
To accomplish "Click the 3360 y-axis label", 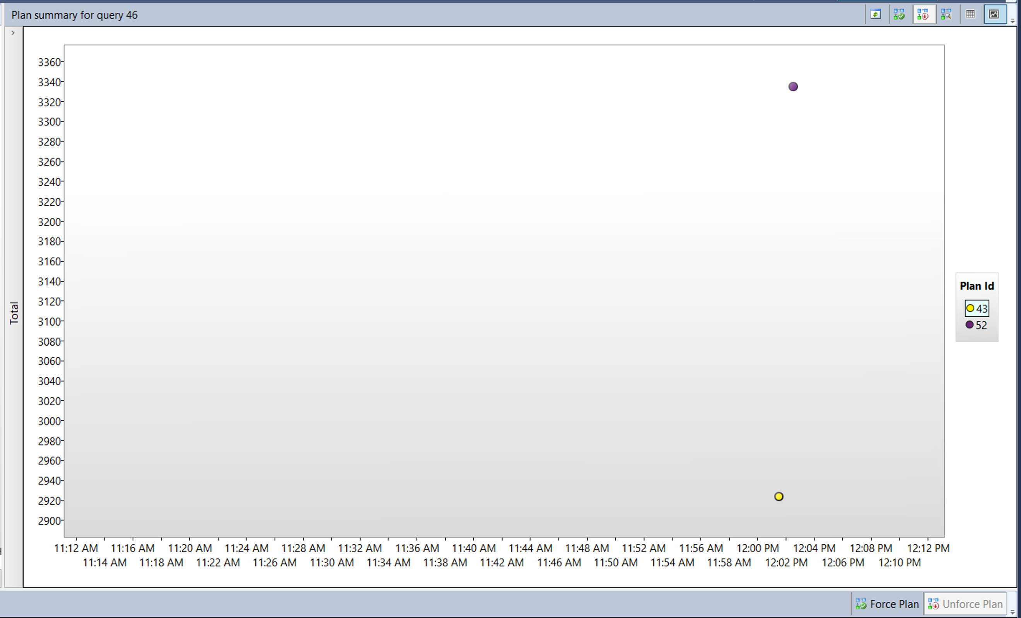I will 50,62.
